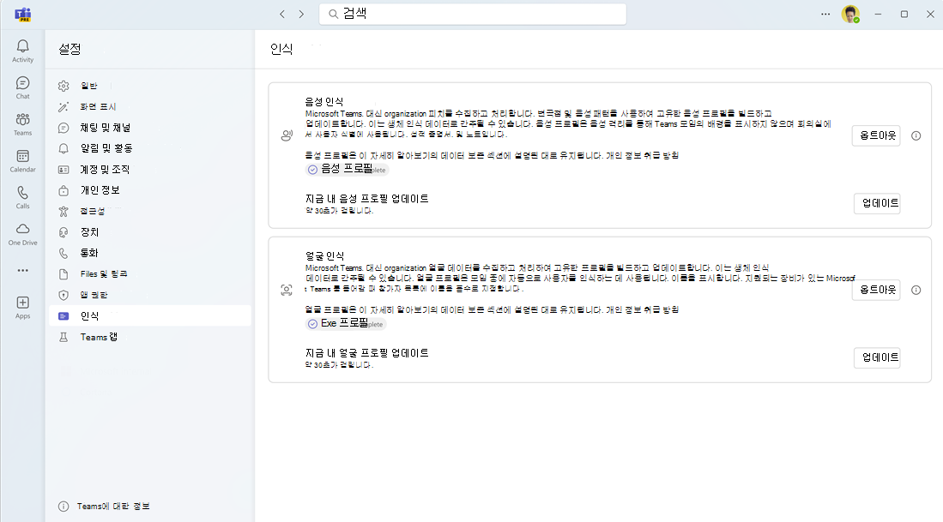Click 지금 내 음성 프로필 업데이트 text
This screenshot has width=943, height=522.
pyautogui.click(x=367, y=199)
